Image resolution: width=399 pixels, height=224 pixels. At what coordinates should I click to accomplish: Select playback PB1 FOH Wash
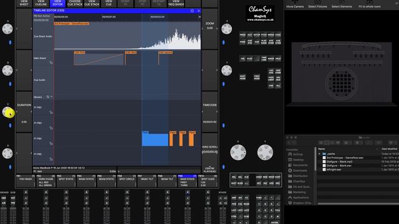(x=26, y=181)
